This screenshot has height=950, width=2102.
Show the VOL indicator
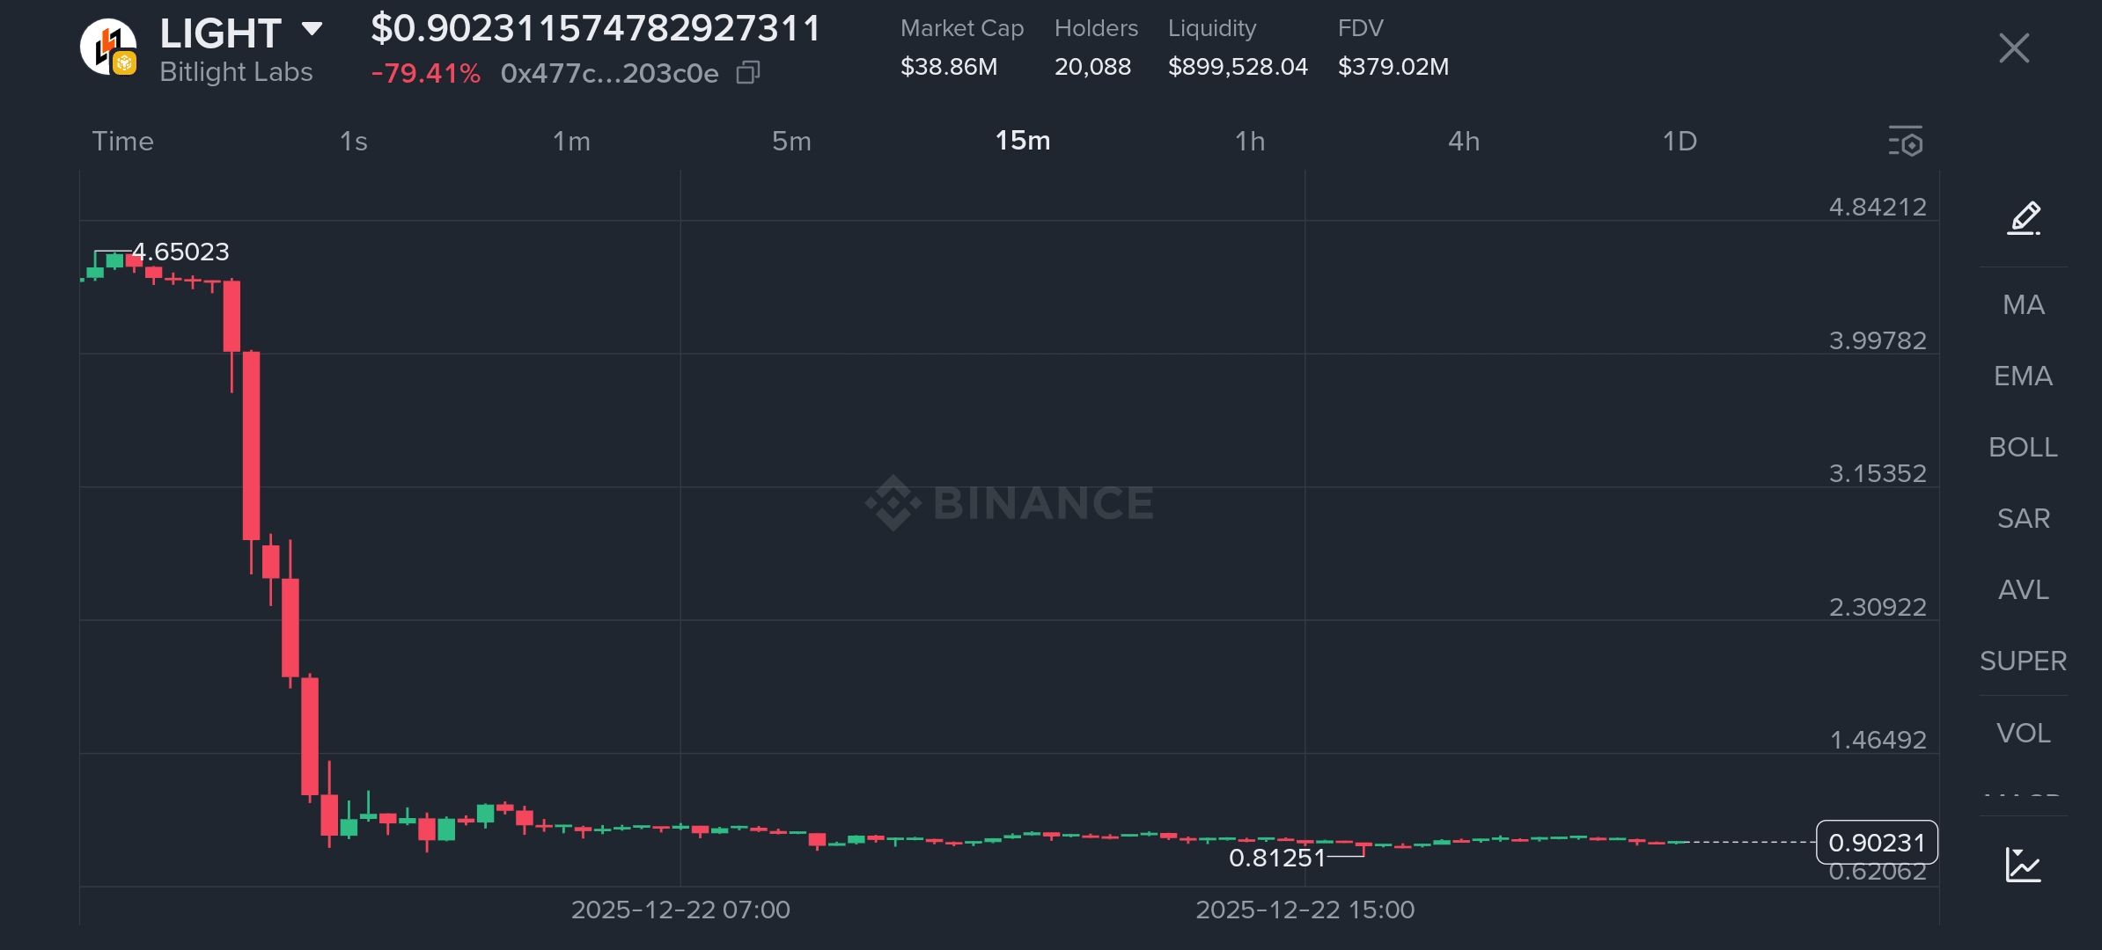[2024, 733]
